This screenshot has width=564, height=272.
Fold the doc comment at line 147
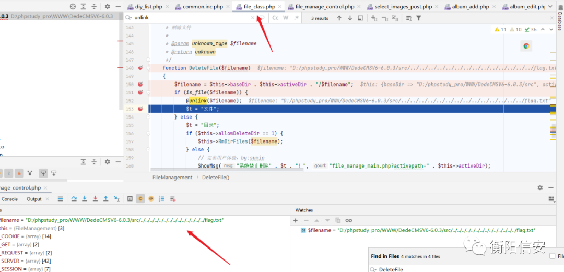(x=148, y=60)
